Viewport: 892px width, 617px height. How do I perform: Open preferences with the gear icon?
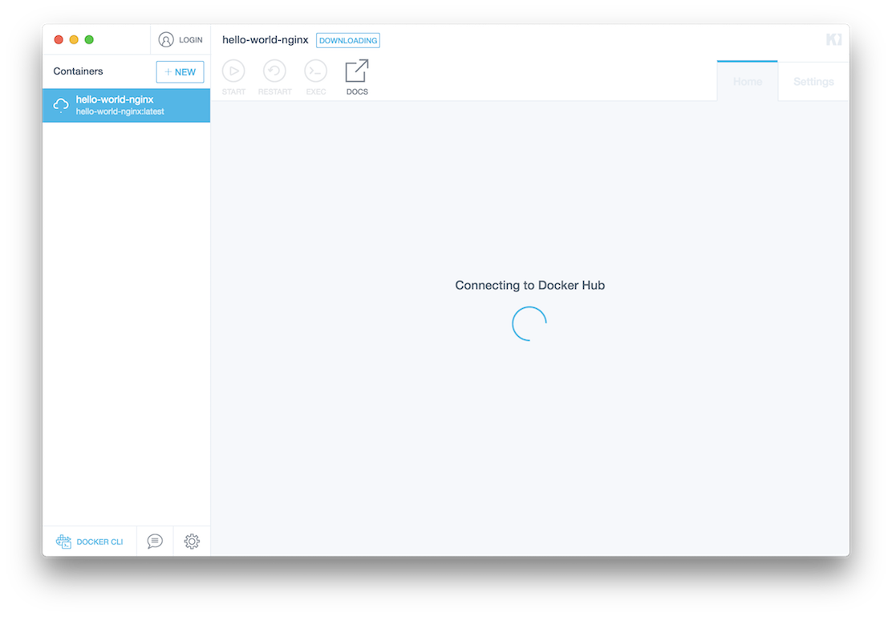[191, 542]
